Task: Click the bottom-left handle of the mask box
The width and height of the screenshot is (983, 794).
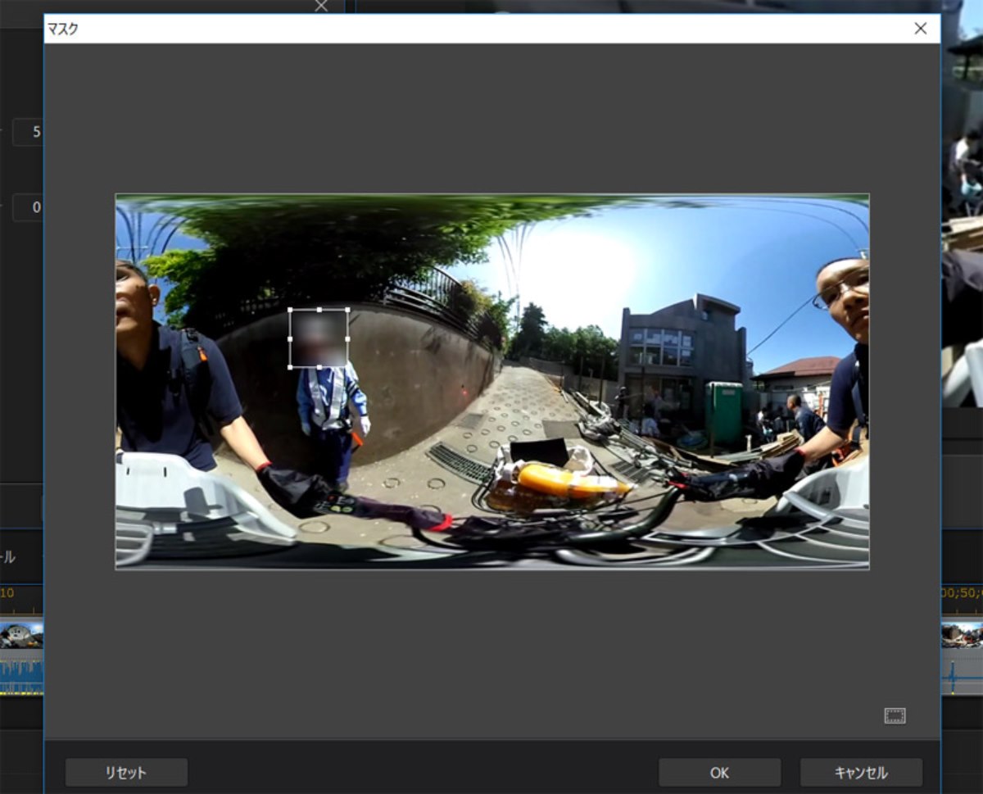Action: click(290, 367)
